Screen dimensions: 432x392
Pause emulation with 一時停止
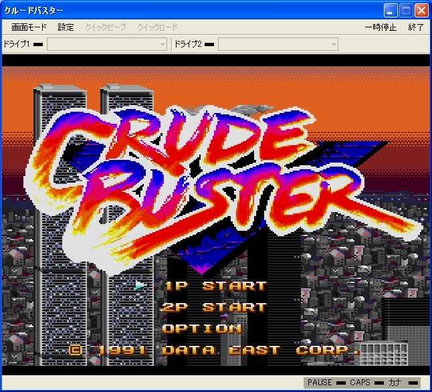[381, 27]
